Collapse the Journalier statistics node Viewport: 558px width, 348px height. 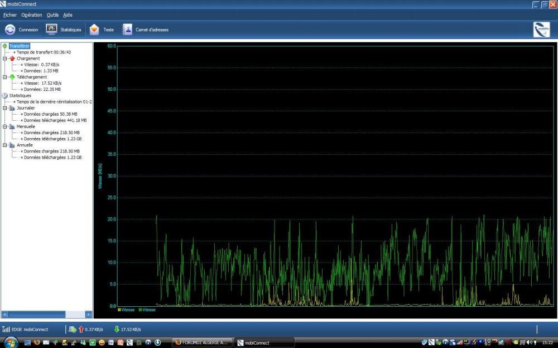tap(5, 108)
